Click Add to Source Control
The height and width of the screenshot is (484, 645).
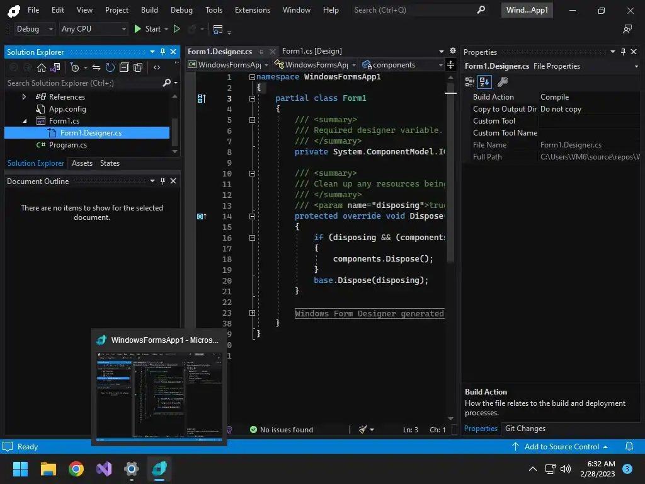click(559, 447)
